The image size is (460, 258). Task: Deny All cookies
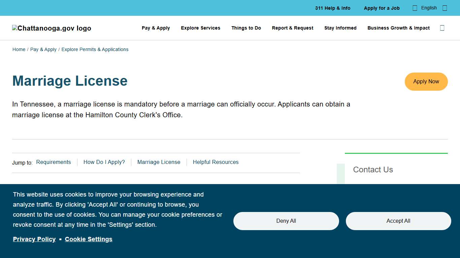(x=286, y=221)
